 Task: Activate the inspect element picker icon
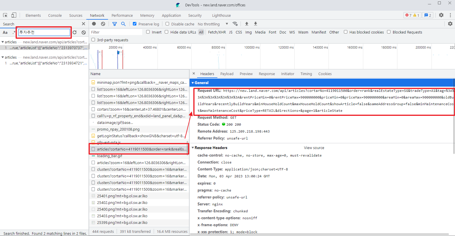pos(5,15)
